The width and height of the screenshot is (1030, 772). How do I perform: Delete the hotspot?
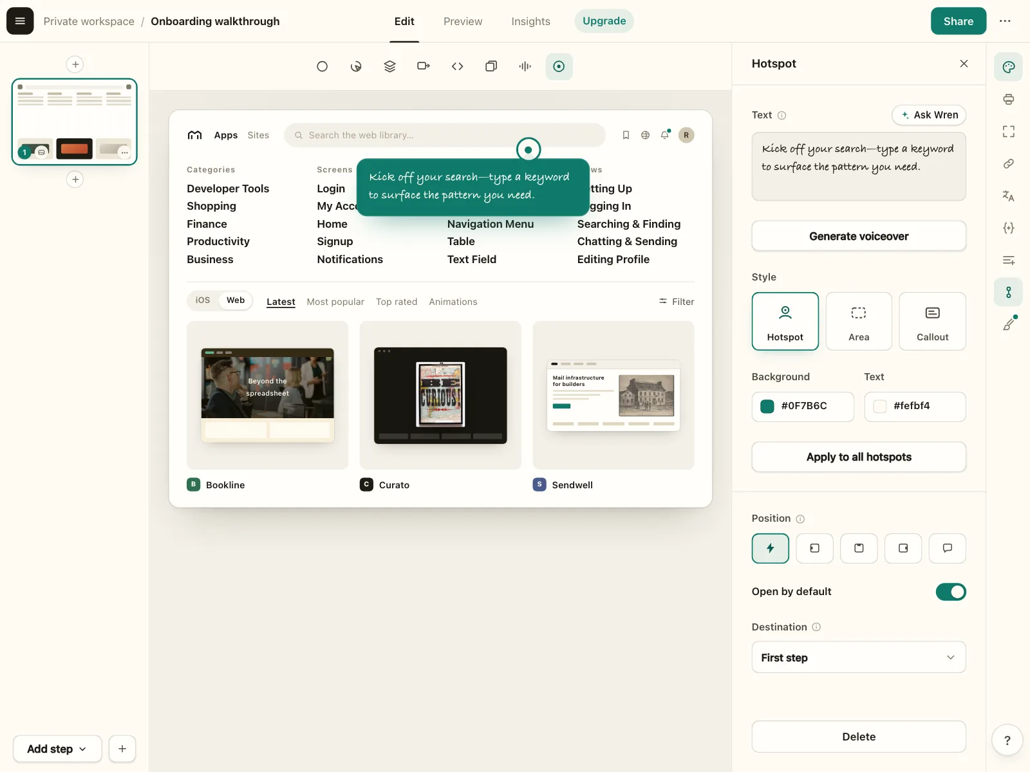(x=859, y=737)
